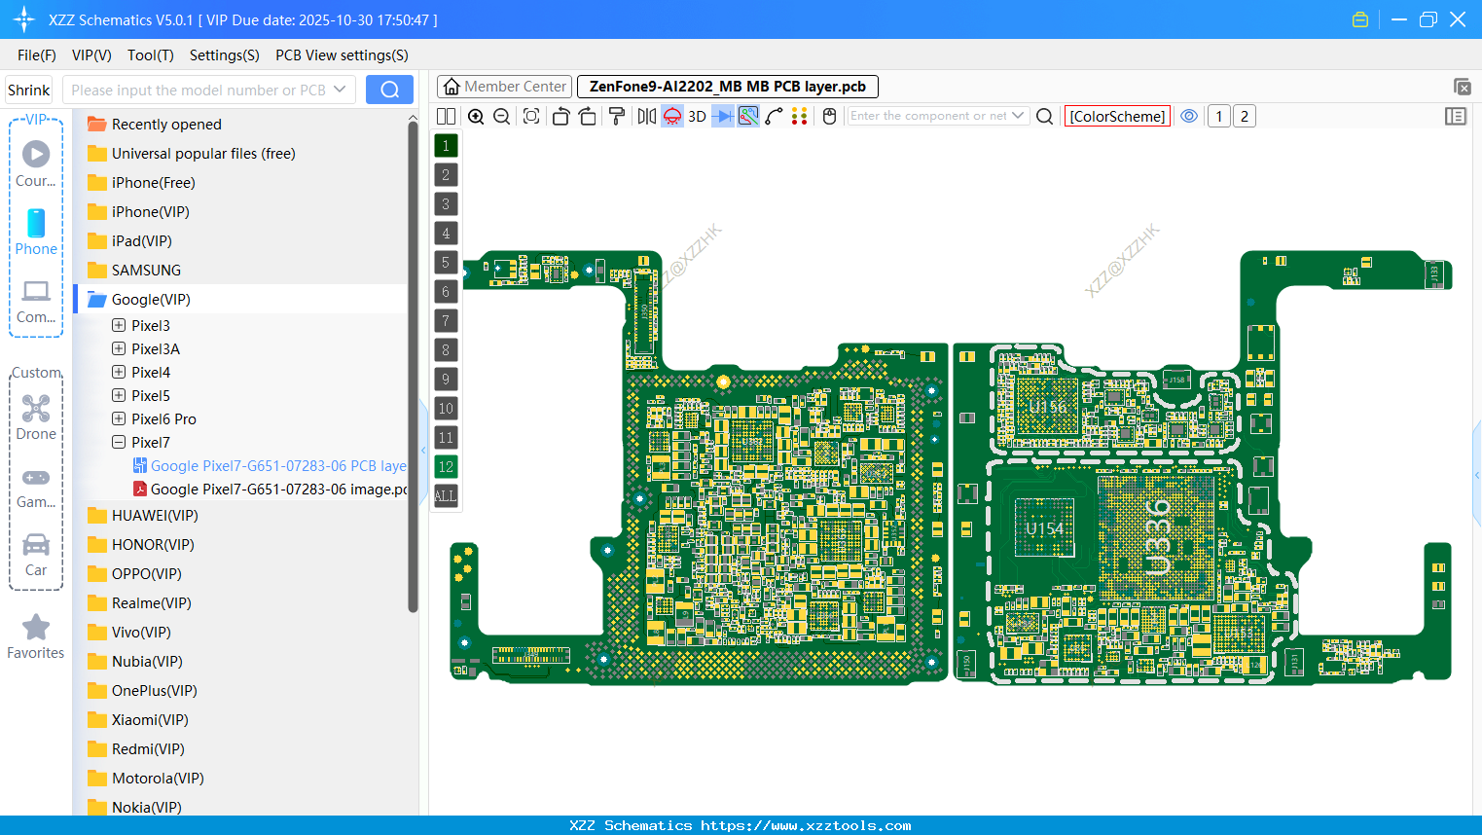Expand the Pixel3A tree node
1482x835 pixels.
[x=119, y=348]
